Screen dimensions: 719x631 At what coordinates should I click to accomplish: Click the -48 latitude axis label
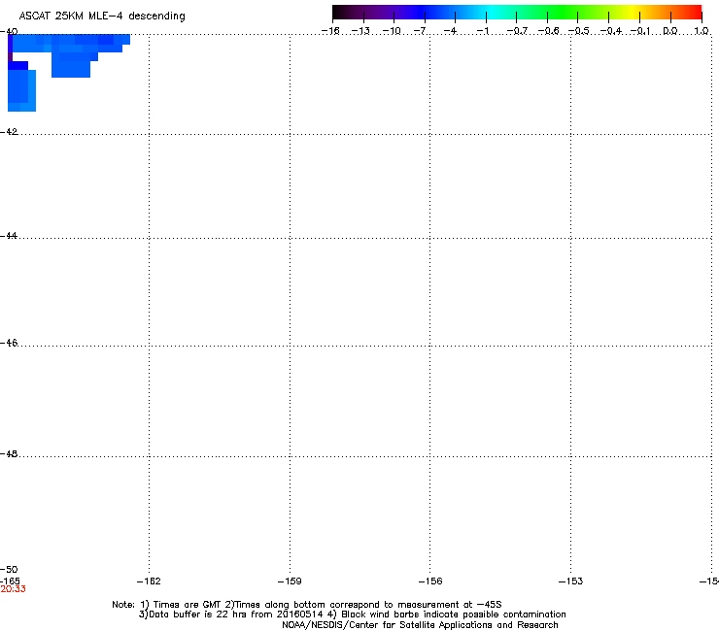[9, 453]
